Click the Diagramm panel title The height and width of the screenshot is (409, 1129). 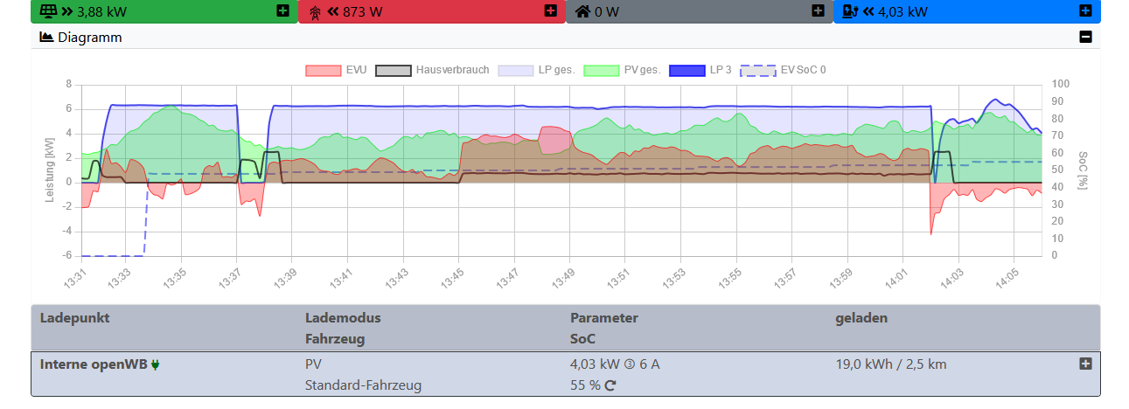click(90, 38)
